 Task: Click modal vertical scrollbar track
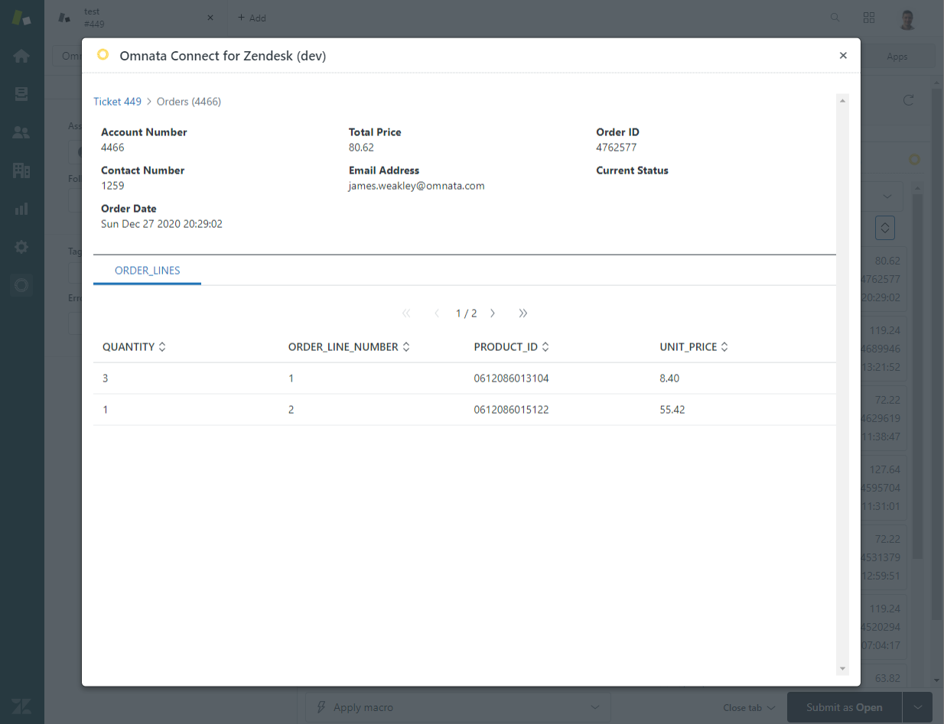(843, 385)
